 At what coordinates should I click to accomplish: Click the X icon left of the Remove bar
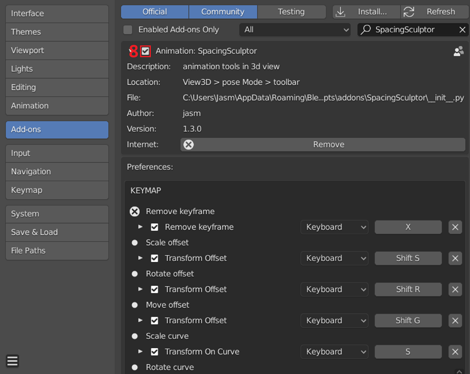189,144
